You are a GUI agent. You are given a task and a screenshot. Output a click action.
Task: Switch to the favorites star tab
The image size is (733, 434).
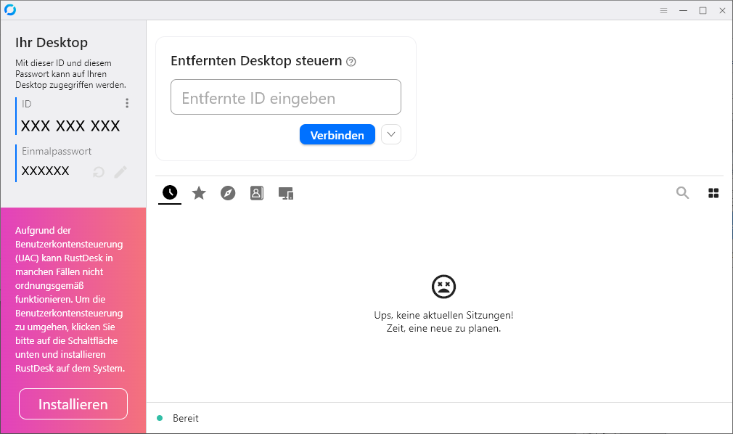(199, 192)
